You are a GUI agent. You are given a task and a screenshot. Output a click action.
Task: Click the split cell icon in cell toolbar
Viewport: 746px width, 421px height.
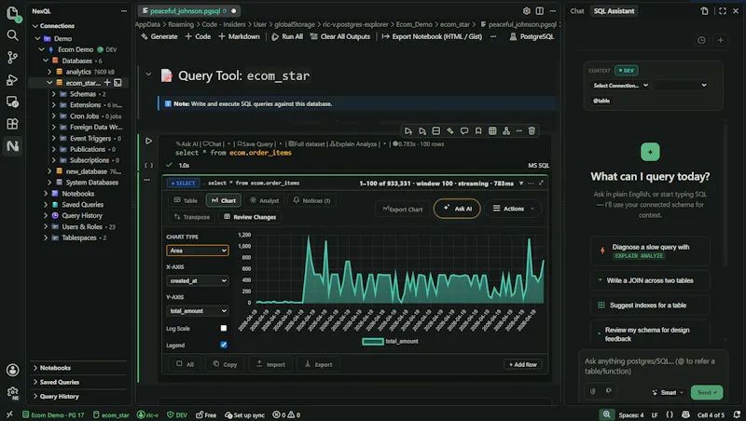coord(435,130)
